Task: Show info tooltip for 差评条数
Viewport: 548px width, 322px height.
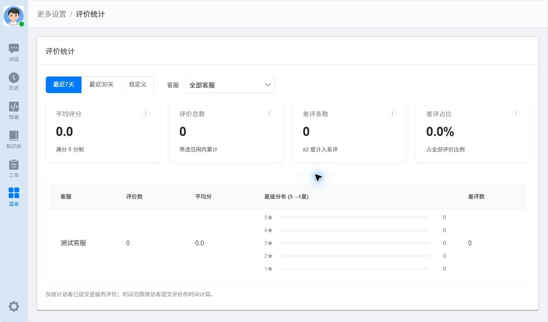Action: pyautogui.click(x=393, y=113)
